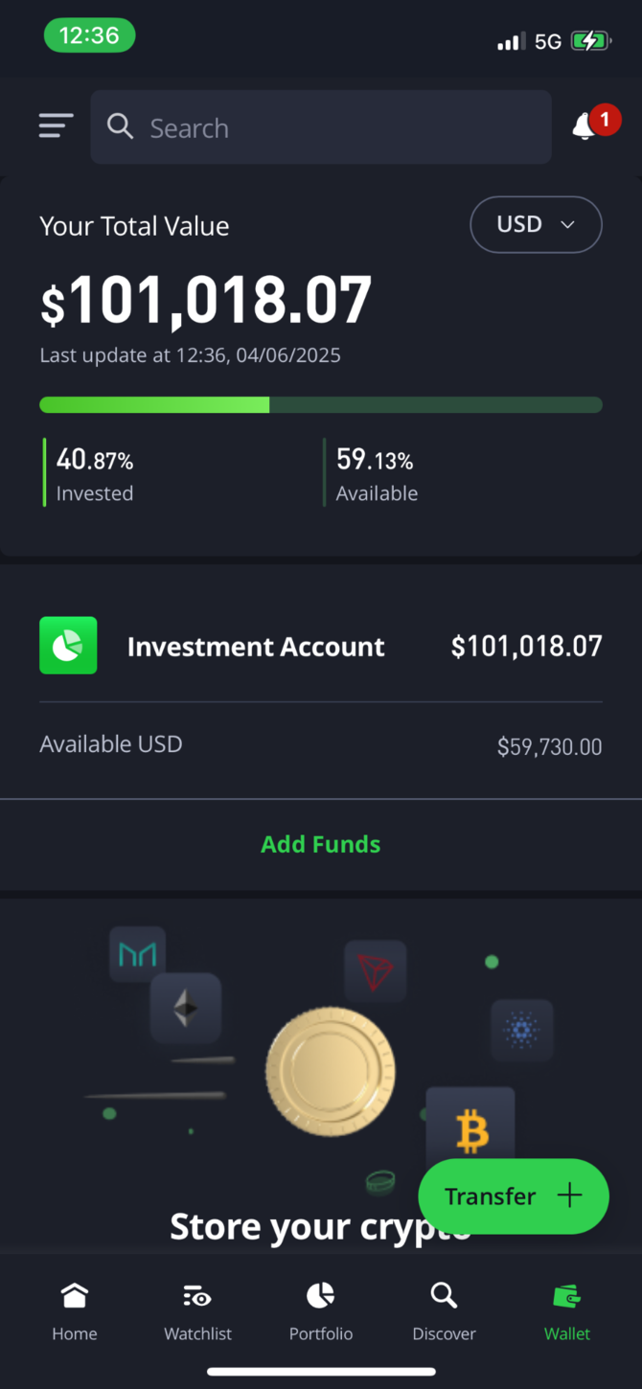This screenshot has width=642, height=1389.
Task: Open the Investment Account details
Action: click(x=255, y=646)
